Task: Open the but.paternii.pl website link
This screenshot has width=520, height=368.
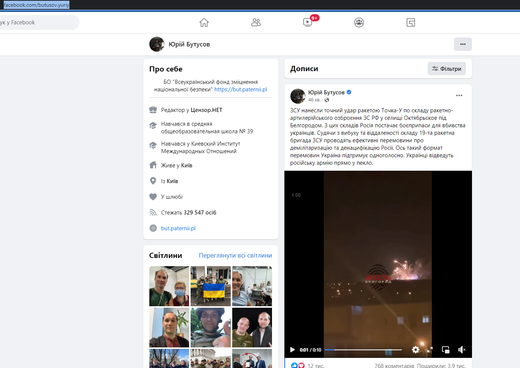Action: [178, 228]
